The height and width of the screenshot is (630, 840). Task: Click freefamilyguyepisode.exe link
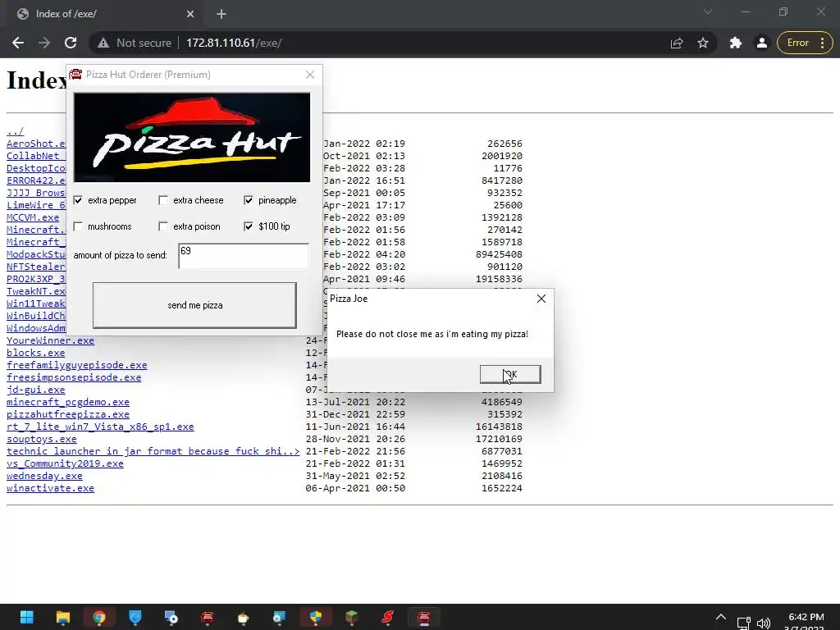pos(76,365)
